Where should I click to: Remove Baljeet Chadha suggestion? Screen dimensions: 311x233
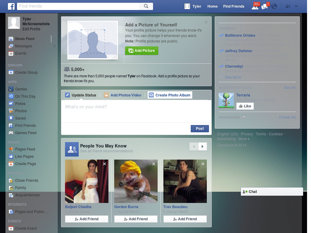104,164
